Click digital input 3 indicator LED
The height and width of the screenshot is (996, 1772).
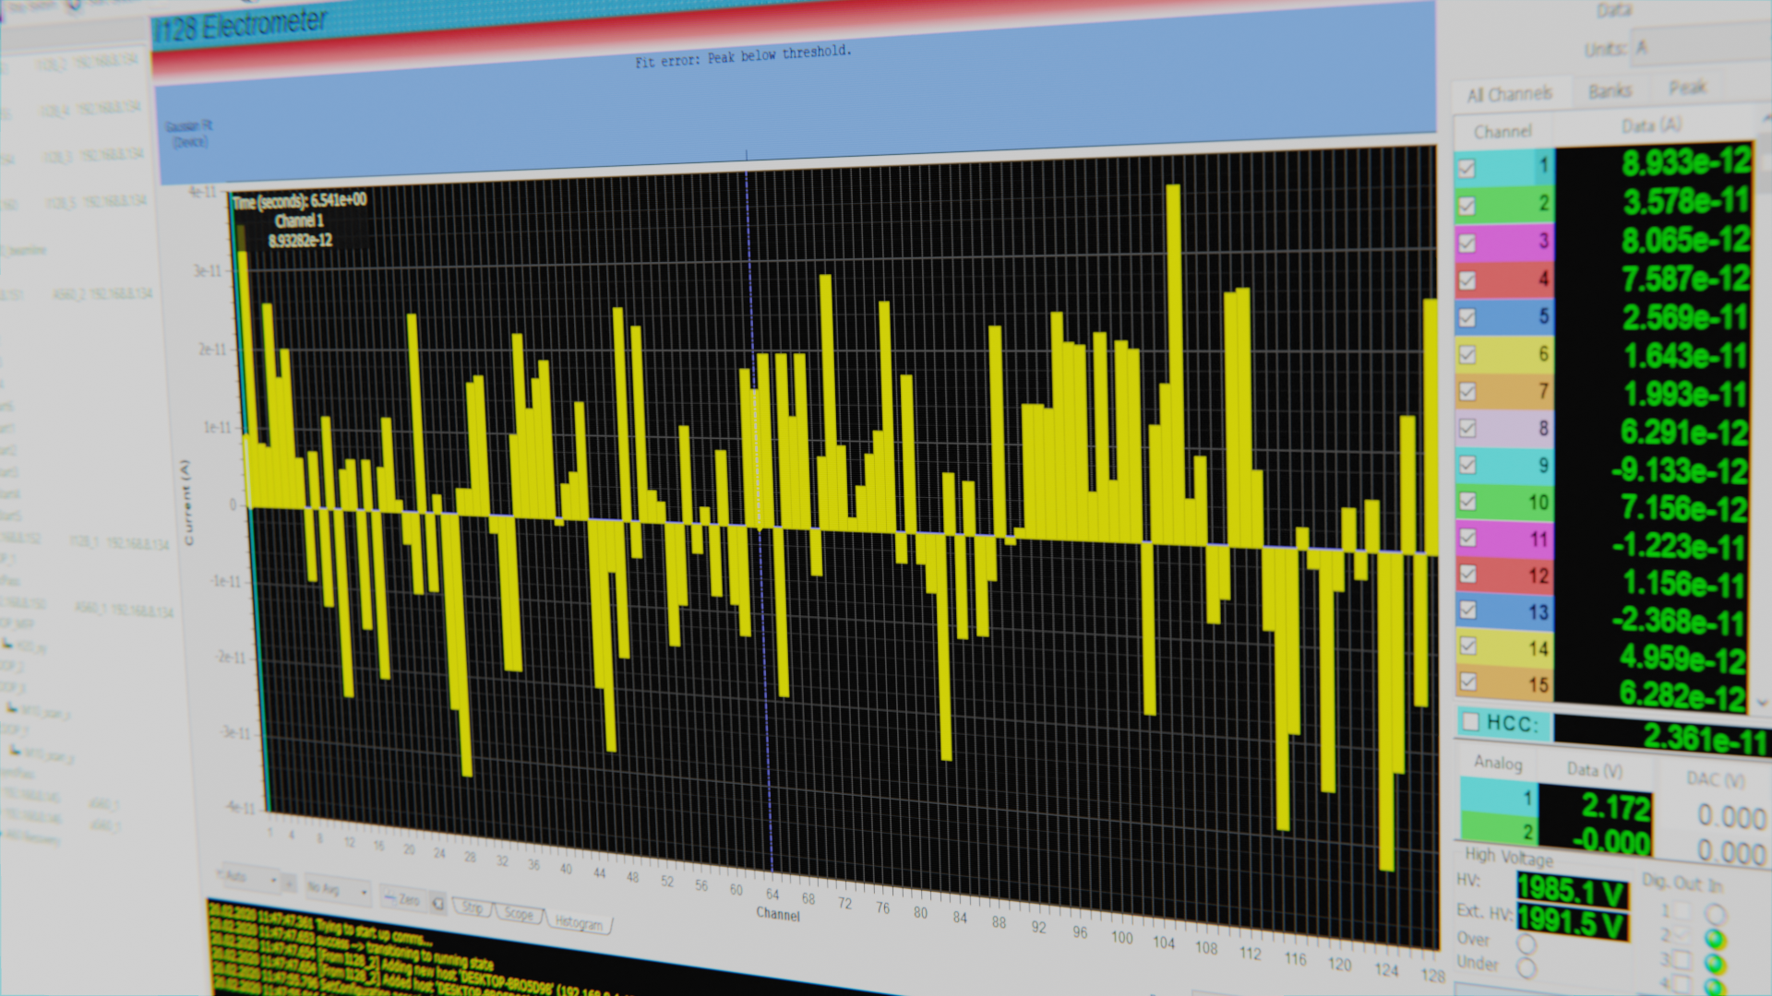[x=1715, y=964]
